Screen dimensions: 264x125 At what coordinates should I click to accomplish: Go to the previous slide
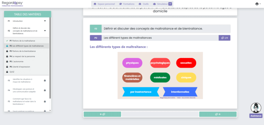click(x=102, y=114)
